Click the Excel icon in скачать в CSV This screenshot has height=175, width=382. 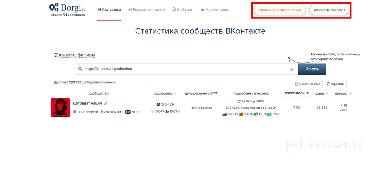coord(297,84)
